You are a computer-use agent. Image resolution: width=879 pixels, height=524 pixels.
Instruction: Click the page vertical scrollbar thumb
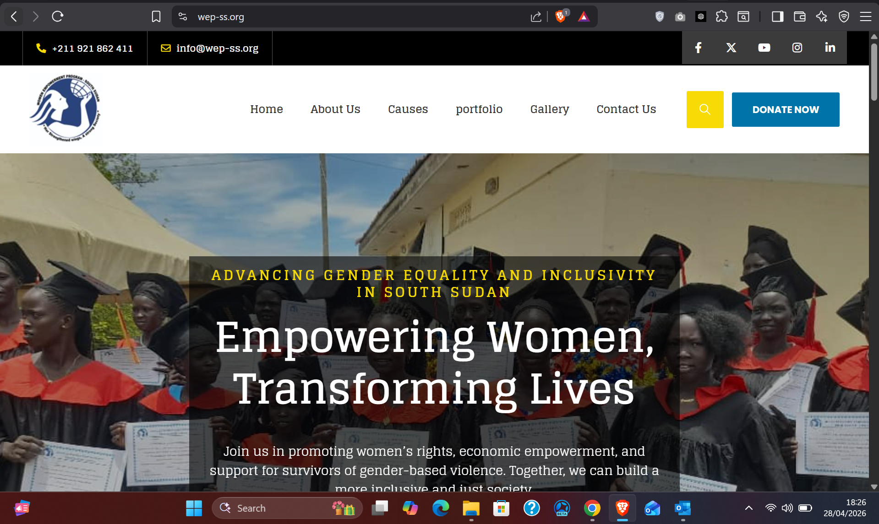coord(874,72)
